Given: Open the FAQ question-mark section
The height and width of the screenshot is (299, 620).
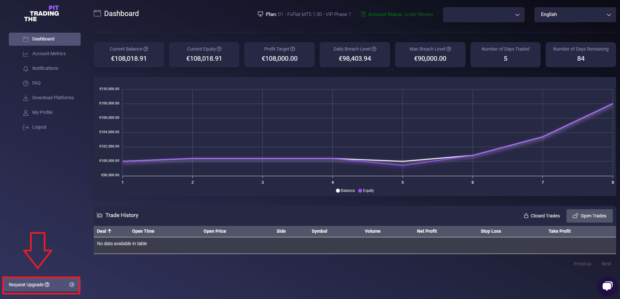Looking at the screenshot, I should (x=26, y=83).
